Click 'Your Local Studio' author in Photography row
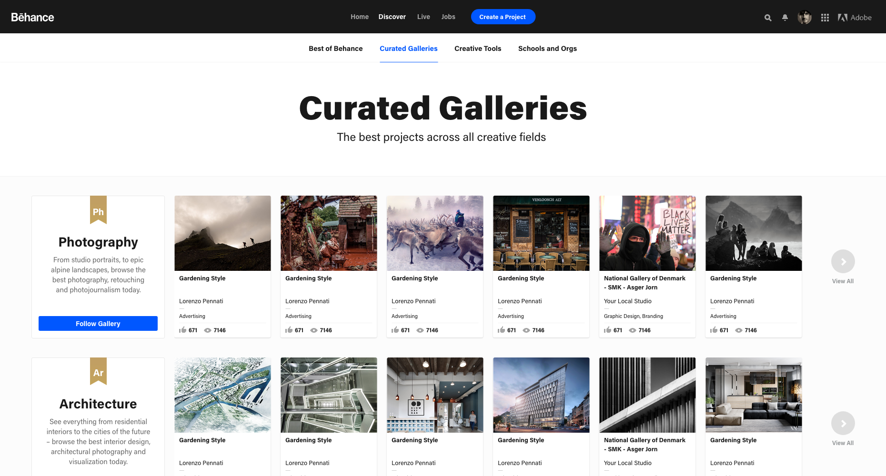Screen dimensions: 886x476 click(x=628, y=301)
